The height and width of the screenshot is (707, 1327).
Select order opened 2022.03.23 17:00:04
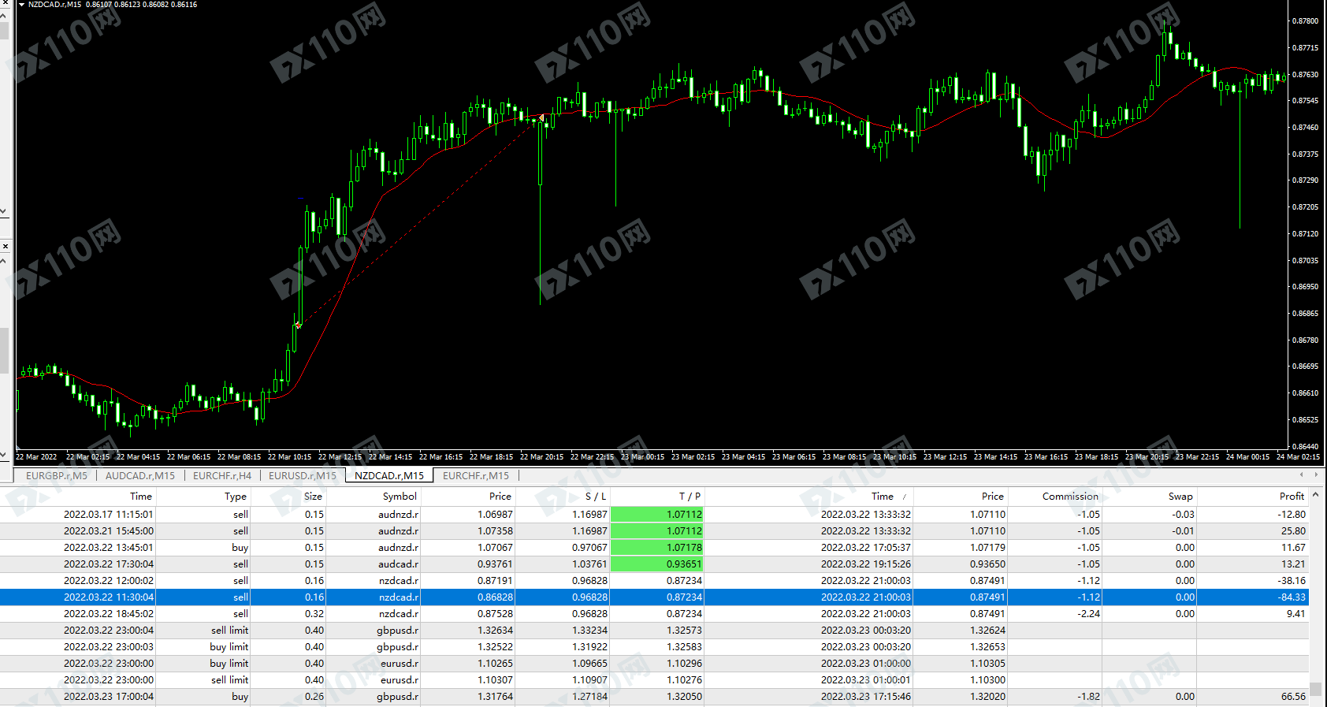654,696
